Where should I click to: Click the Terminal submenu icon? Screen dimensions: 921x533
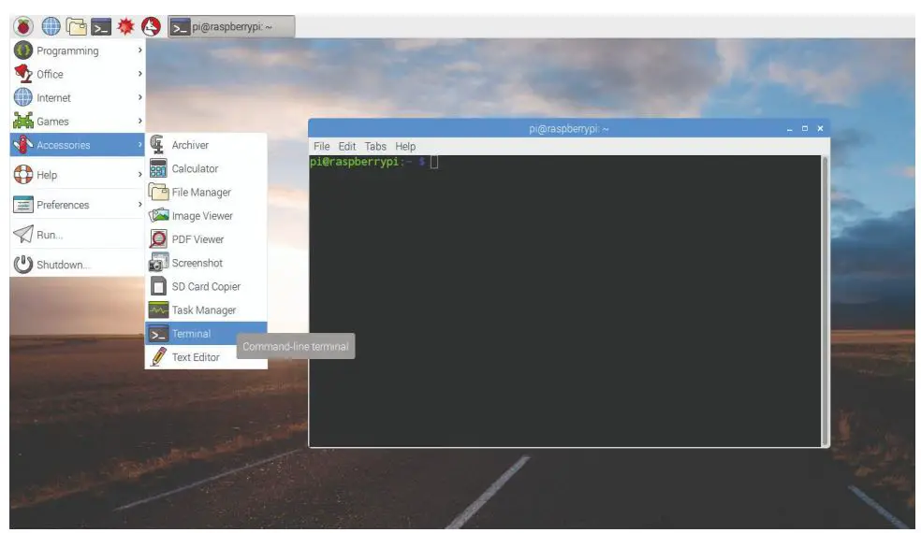[158, 334]
